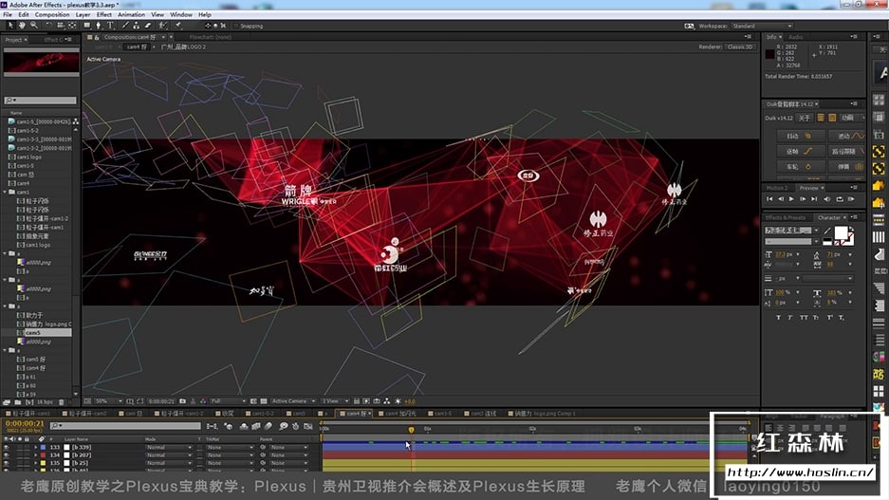889x500 pixels.
Task: Switch to the Effects & Presets tab
Action: pos(786,217)
